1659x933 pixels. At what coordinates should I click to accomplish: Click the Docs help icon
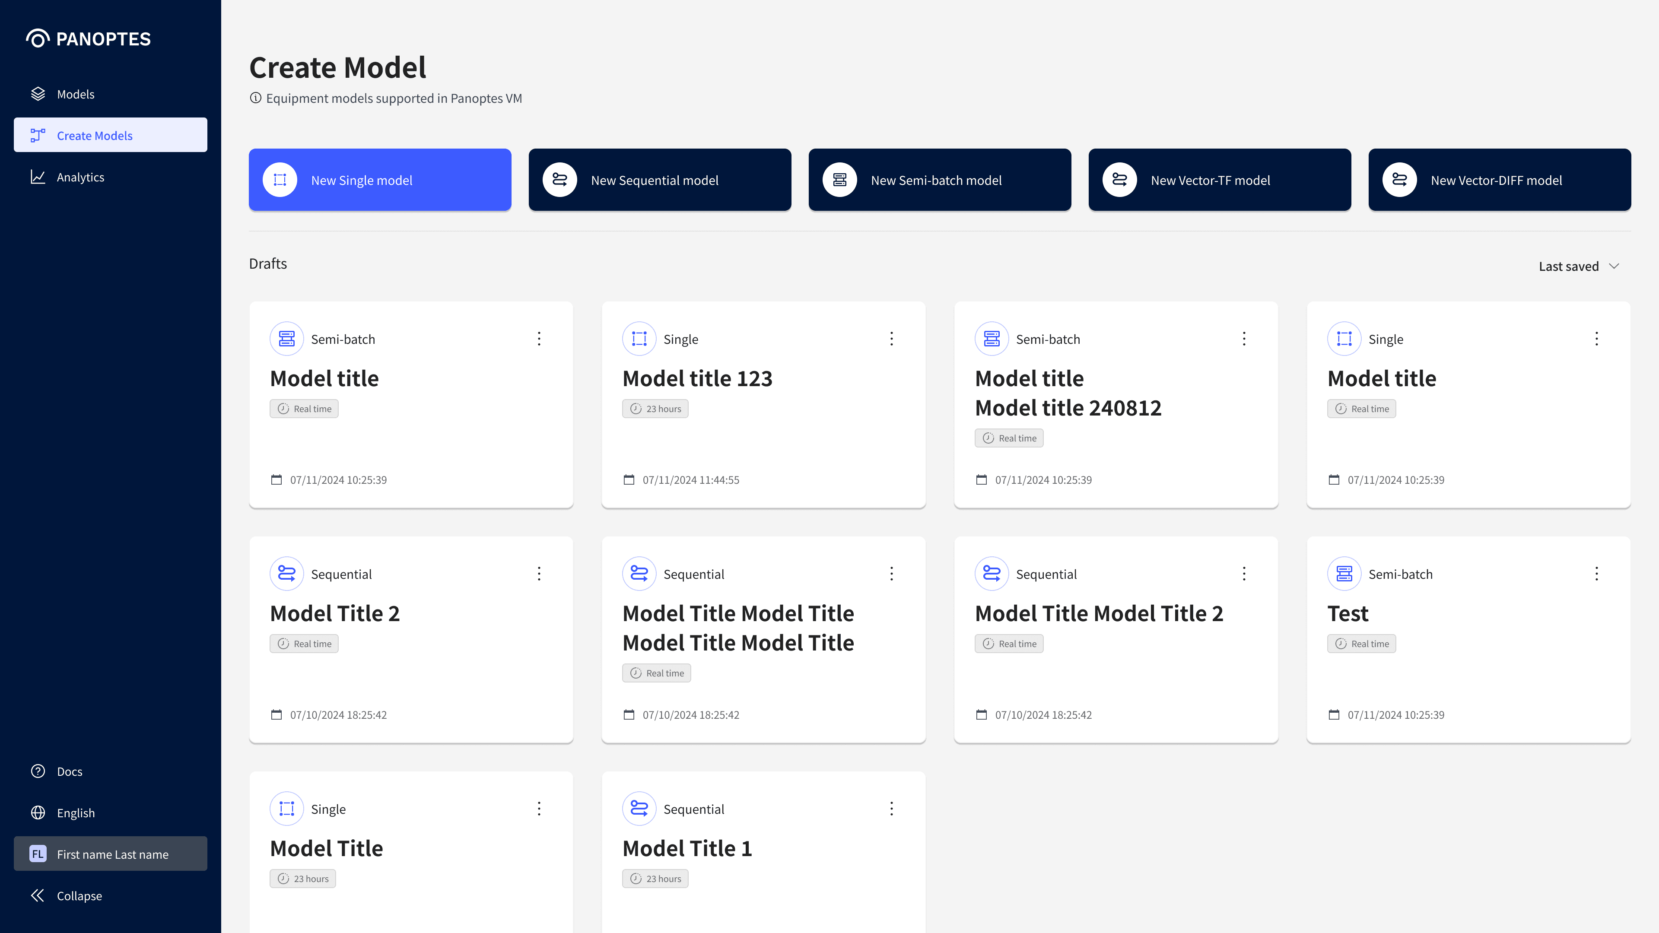38,771
